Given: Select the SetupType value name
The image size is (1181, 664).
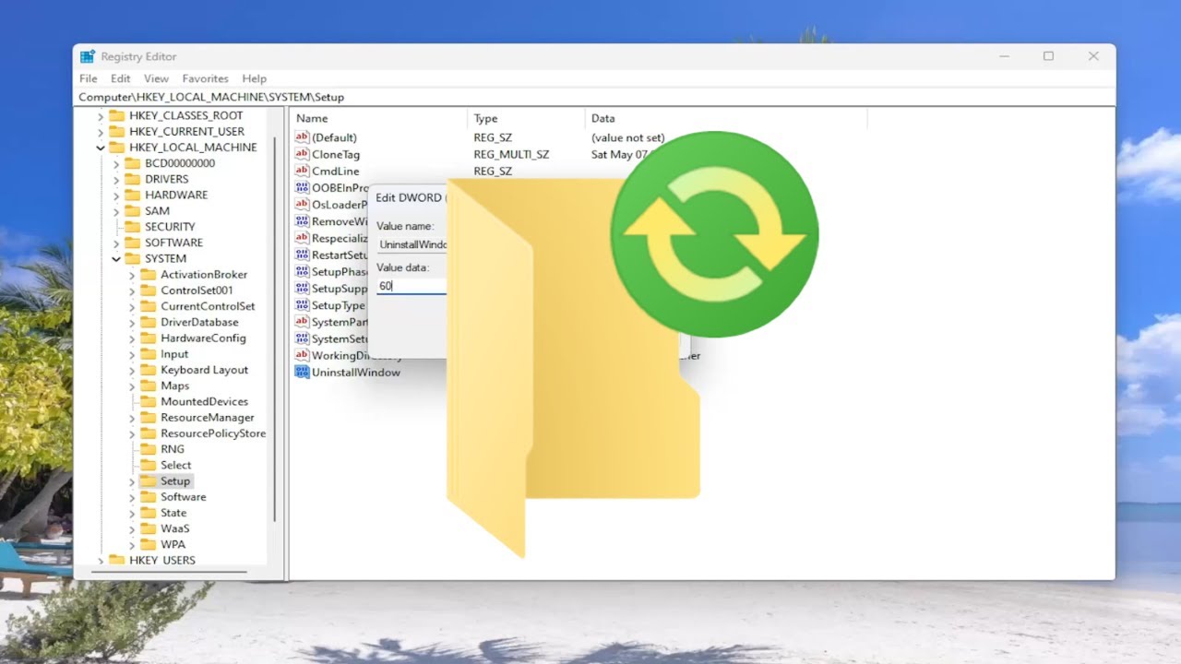Looking at the screenshot, I should pyautogui.click(x=338, y=305).
